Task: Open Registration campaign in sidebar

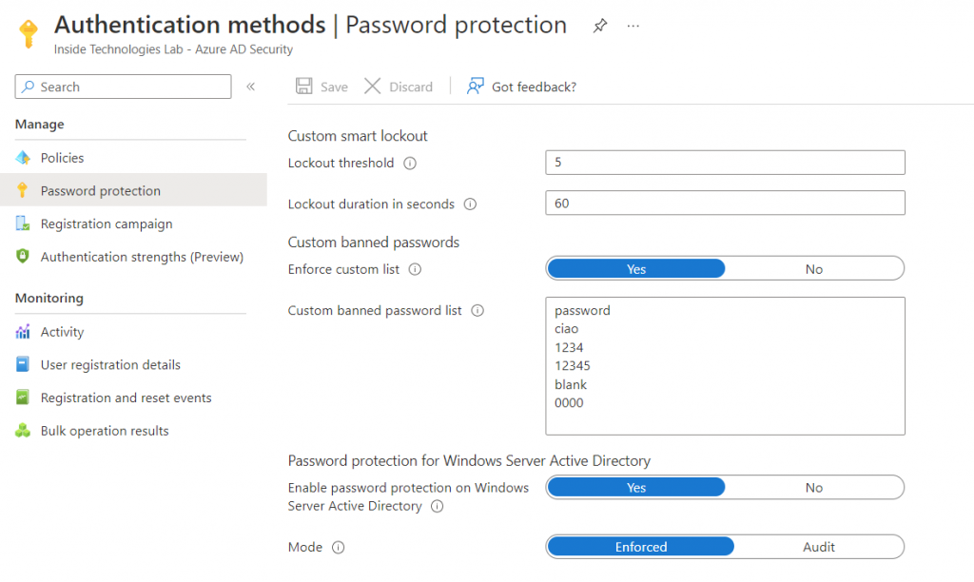Action: coord(106,224)
